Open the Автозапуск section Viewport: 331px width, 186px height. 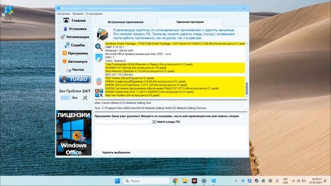(x=74, y=61)
